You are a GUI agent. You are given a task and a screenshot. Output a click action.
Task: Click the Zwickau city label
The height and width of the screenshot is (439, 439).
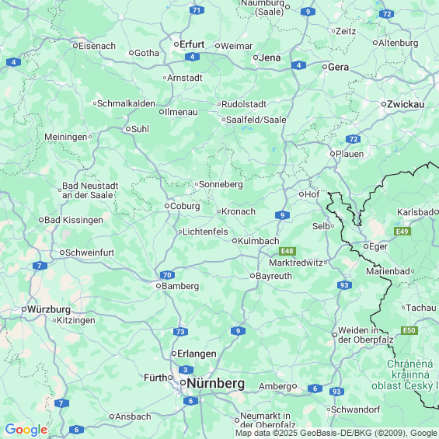pyautogui.click(x=406, y=104)
